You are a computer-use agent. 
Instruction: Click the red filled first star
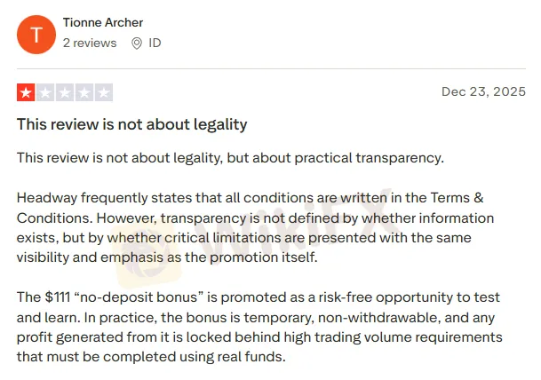(26, 91)
